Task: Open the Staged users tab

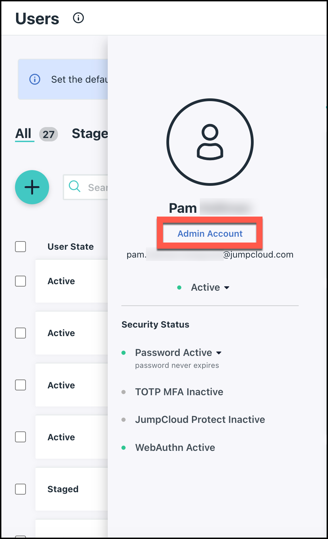Action: (90, 134)
